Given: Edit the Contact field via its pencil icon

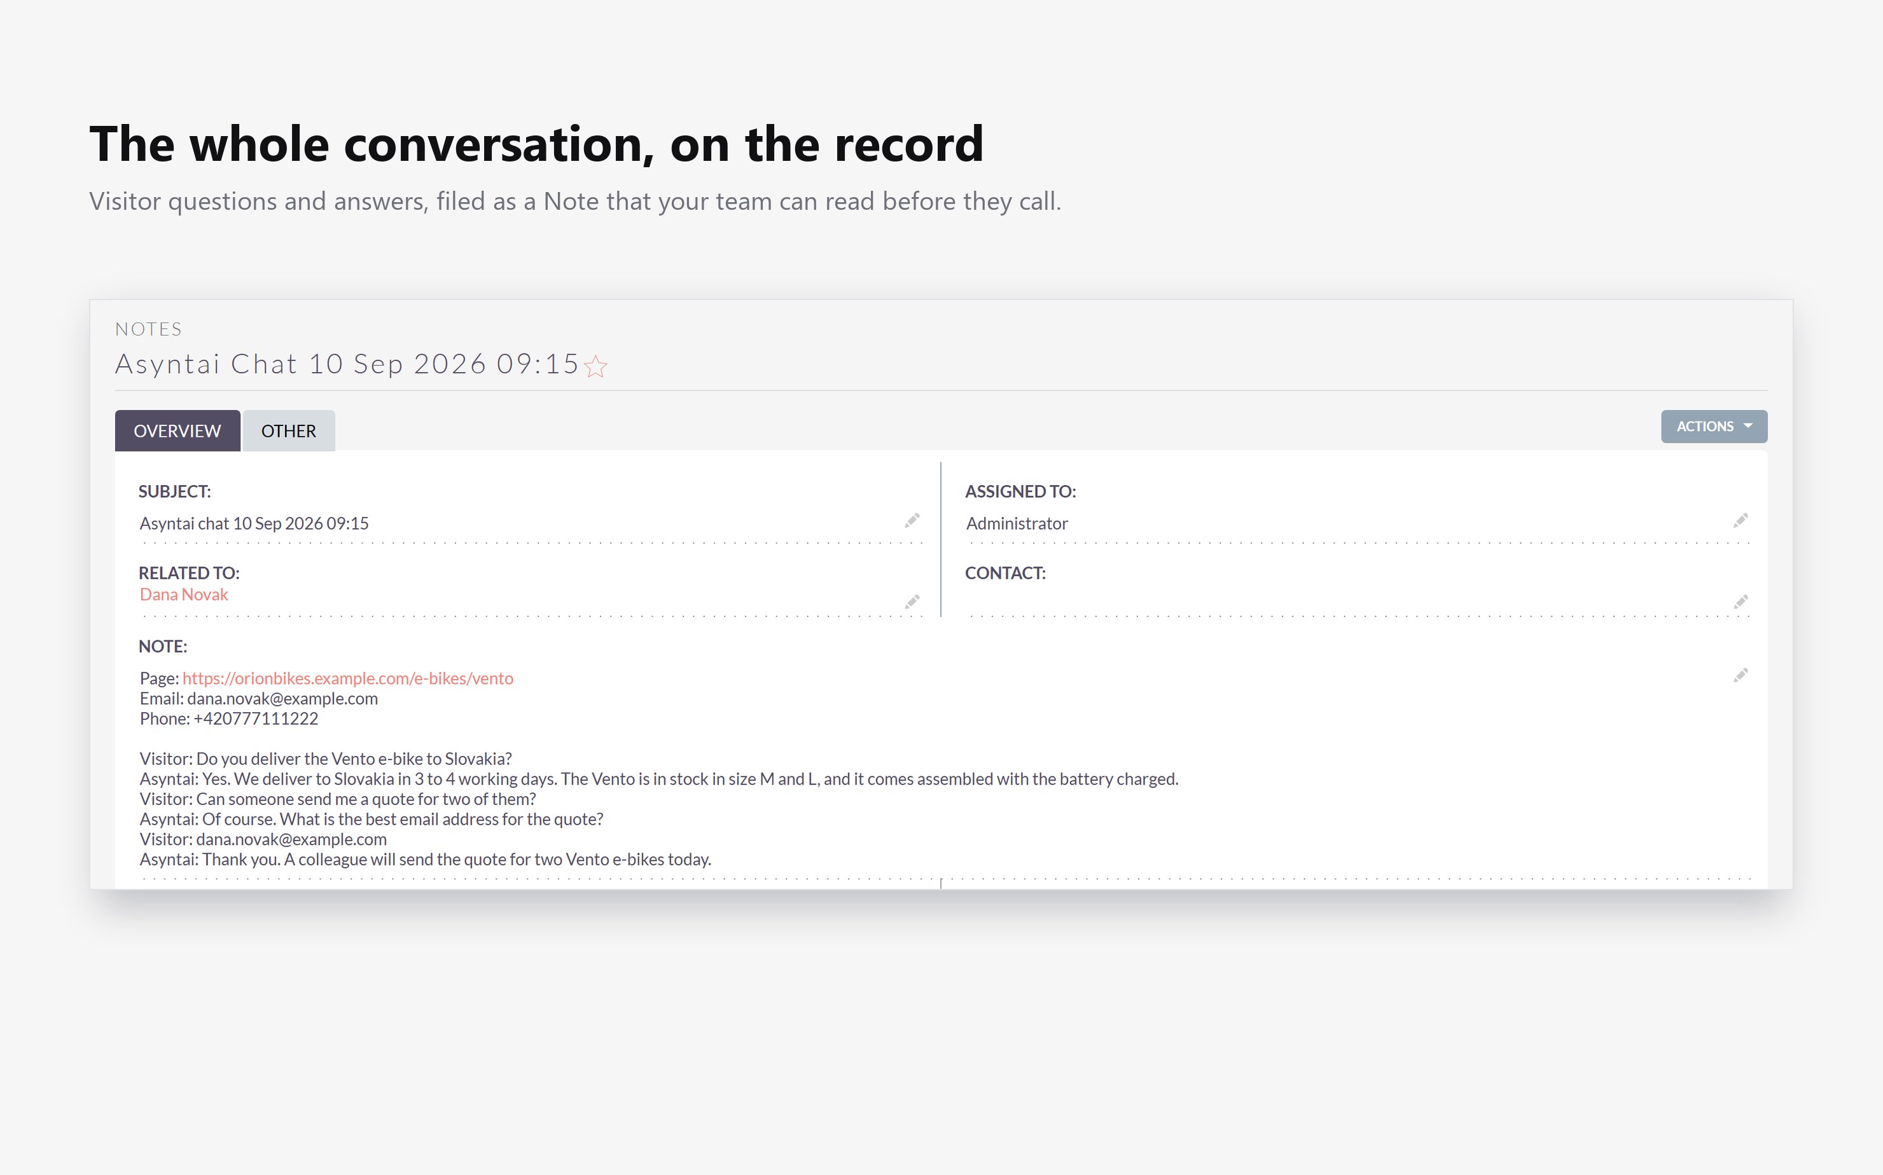Looking at the screenshot, I should (1741, 602).
